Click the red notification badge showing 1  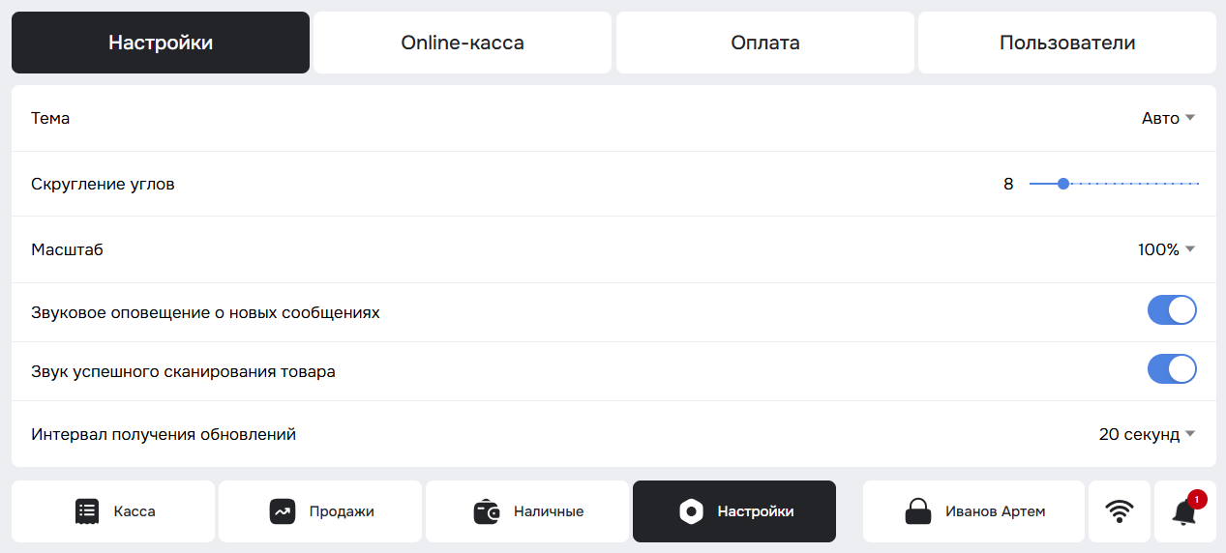(1197, 500)
